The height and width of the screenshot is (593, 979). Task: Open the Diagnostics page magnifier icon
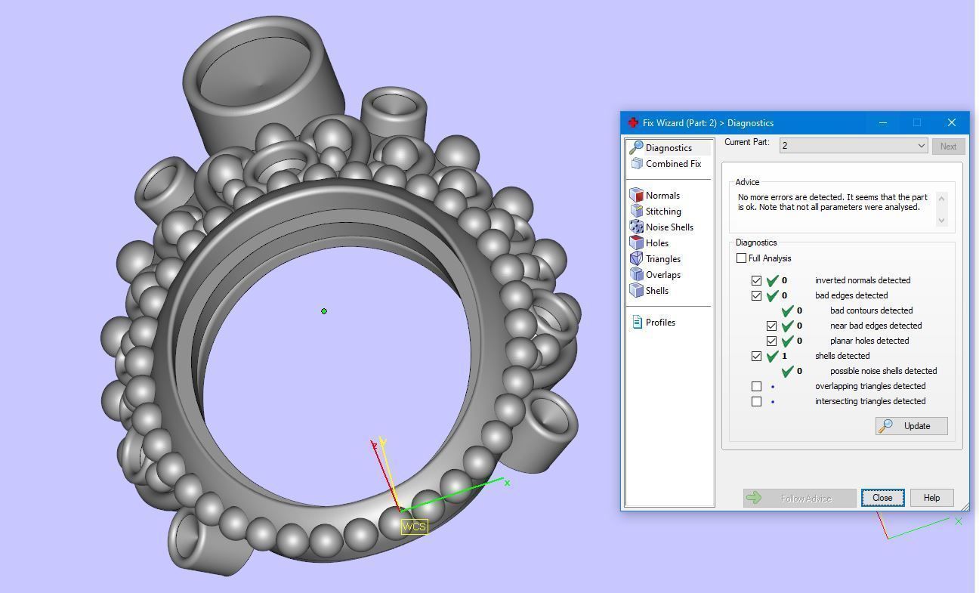click(x=636, y=147)
